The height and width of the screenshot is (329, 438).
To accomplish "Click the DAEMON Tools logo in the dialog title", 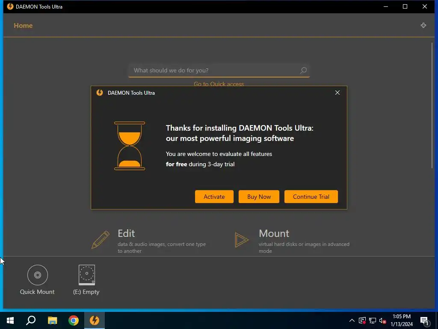I will [100, 93].
